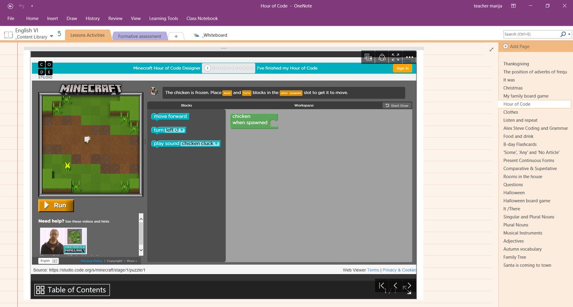Click the OneNote Back arrow icon
573x307 pixels.
click(11, 6)
